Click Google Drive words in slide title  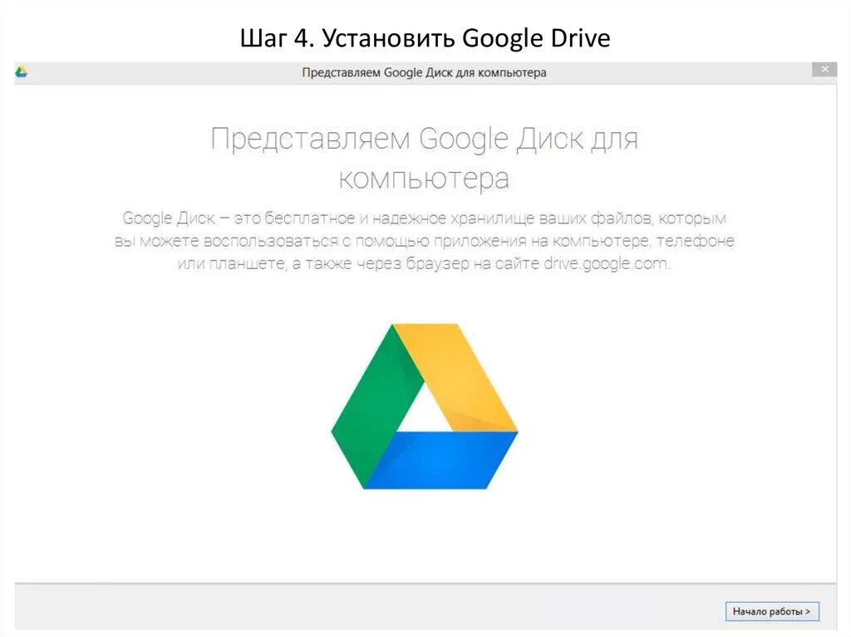click(536, 38)
